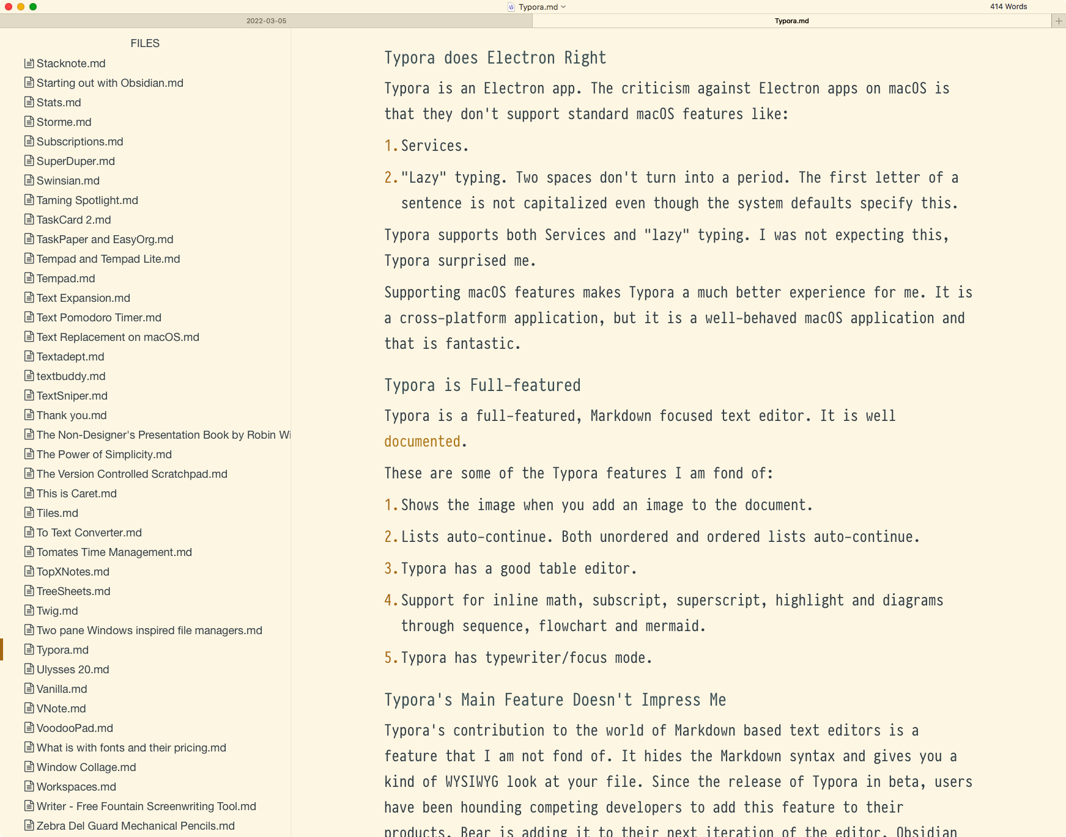The image size is (1066, 837).
Task: Click the file icon beside Workspaces.md
Action: click(x=29, y=786)
